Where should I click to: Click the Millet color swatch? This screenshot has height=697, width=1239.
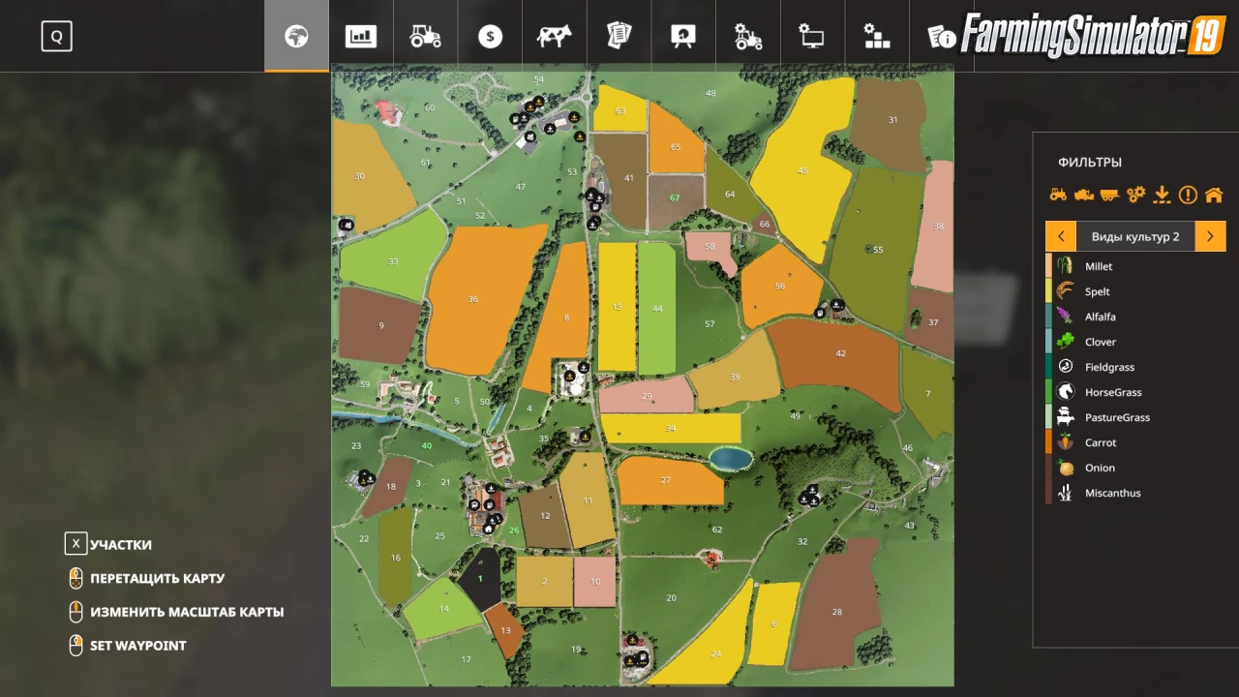(1048, 266)
